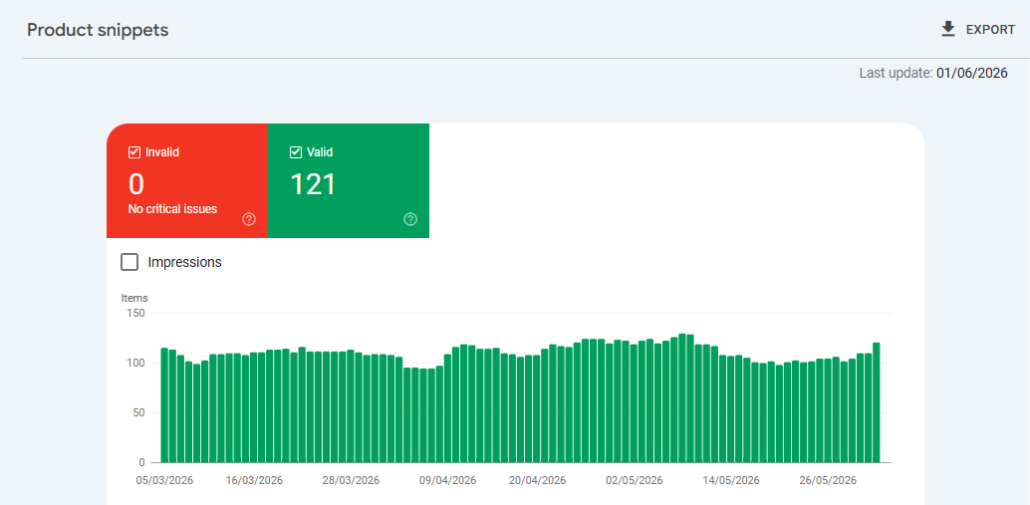The image size is (1030, 505).
Task: Click the 26/05/2026 axis date label
Action: [829, 481]
